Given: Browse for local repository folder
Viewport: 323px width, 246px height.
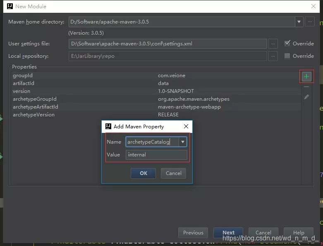Looking at the screenshot, I should click(273, 56).
